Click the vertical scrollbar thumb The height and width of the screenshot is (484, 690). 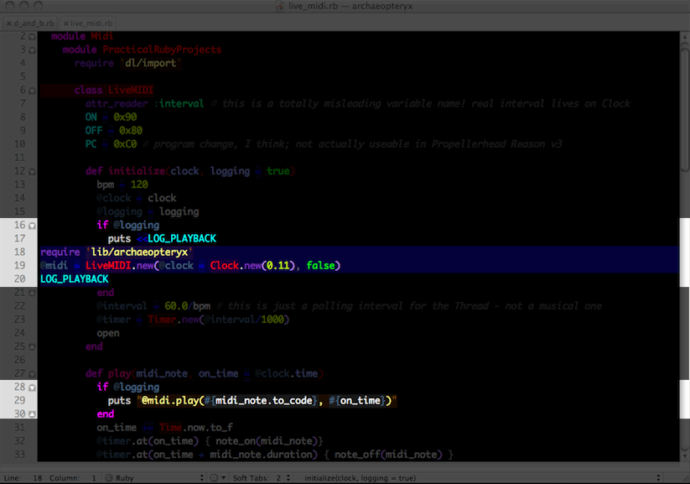pyautogui.click(x=684, y=110)
